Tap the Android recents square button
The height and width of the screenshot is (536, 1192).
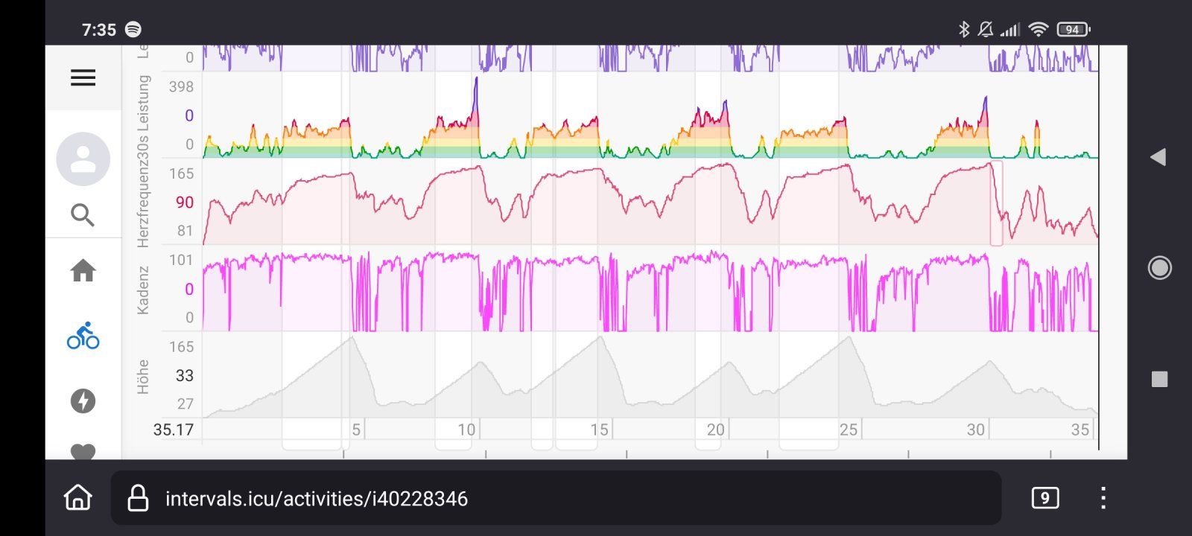(1159, 379)
